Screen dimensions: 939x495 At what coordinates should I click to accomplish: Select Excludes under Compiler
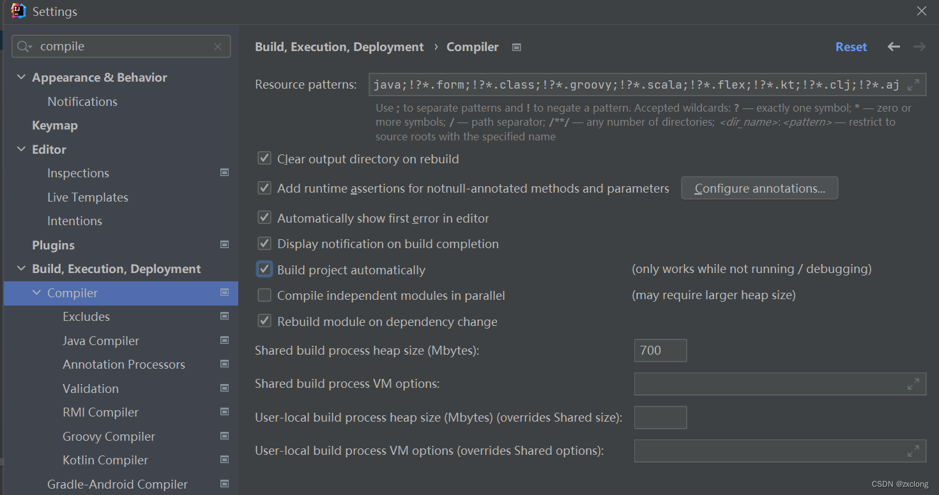tap(86, 316)
